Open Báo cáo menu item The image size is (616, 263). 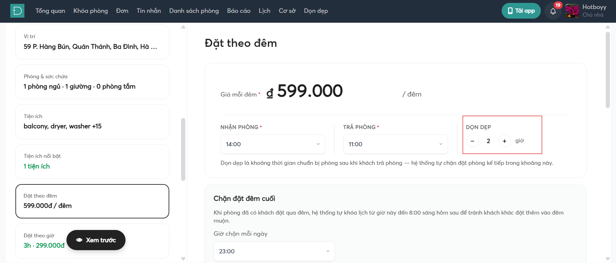(239, 11)
